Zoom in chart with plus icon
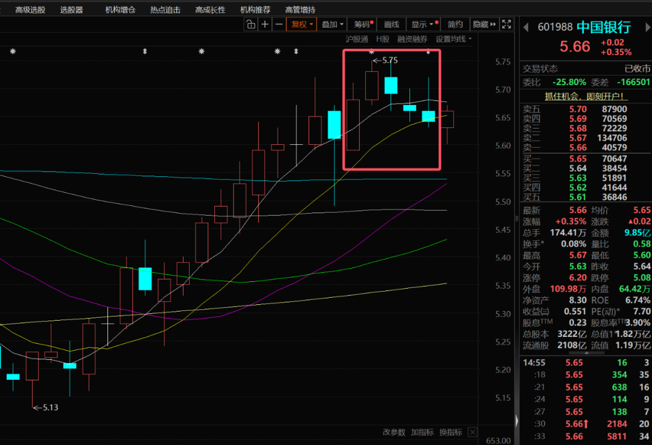This screenshot has height=445, width=652. (x=264, y=24)
